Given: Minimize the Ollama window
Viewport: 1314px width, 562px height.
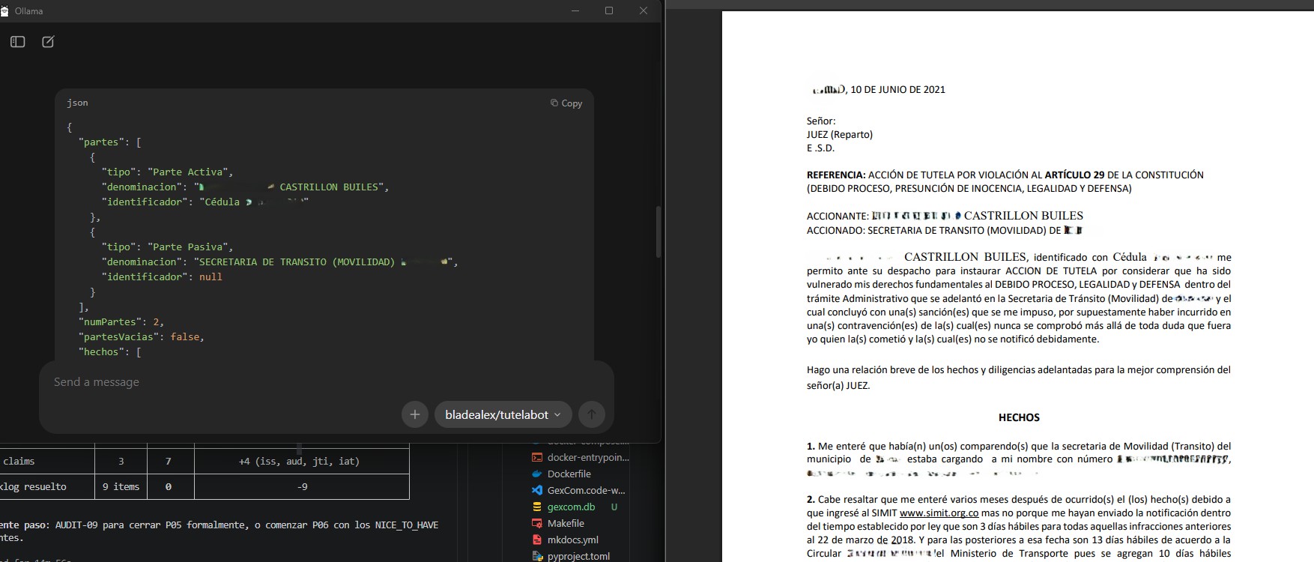Looking at the screenshot, I should [x=575, y=10].
